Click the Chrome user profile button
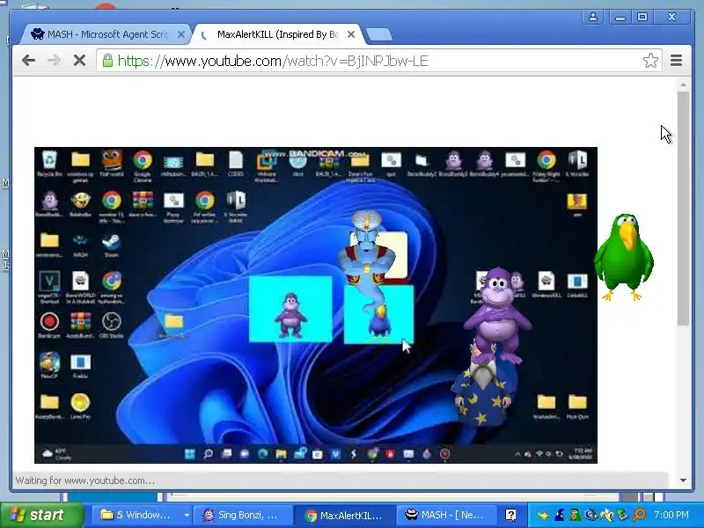The image size is (704, 528). click(592, 17)
